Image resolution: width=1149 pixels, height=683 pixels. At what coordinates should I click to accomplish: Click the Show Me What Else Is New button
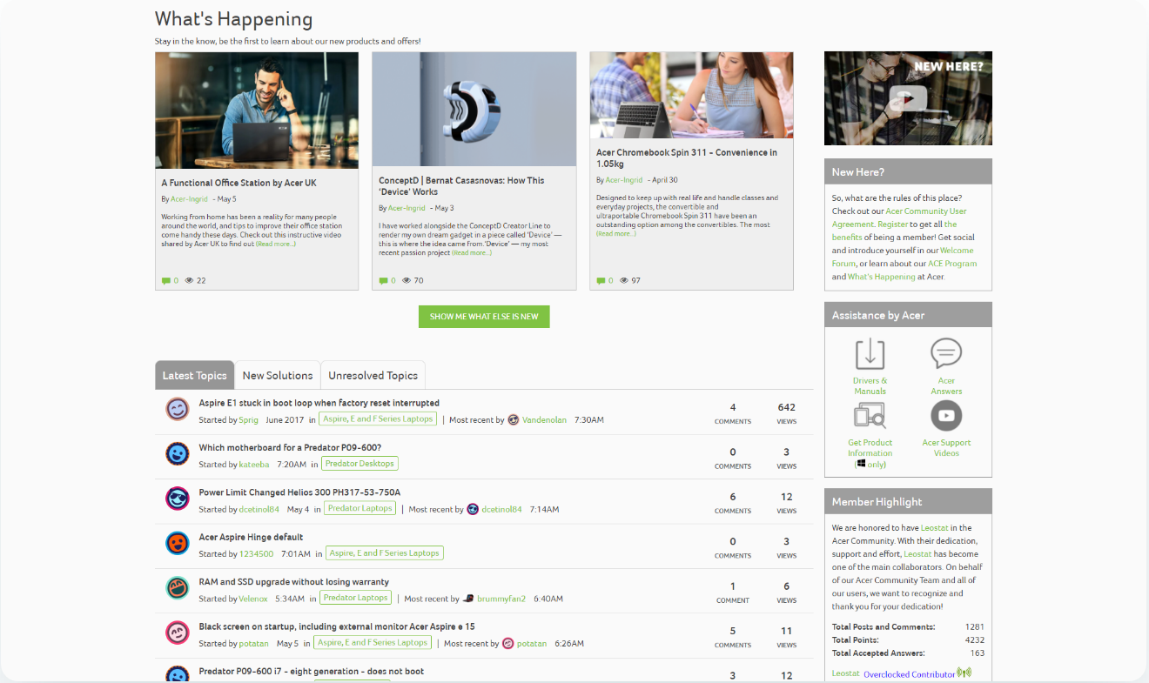coord(484,317)
